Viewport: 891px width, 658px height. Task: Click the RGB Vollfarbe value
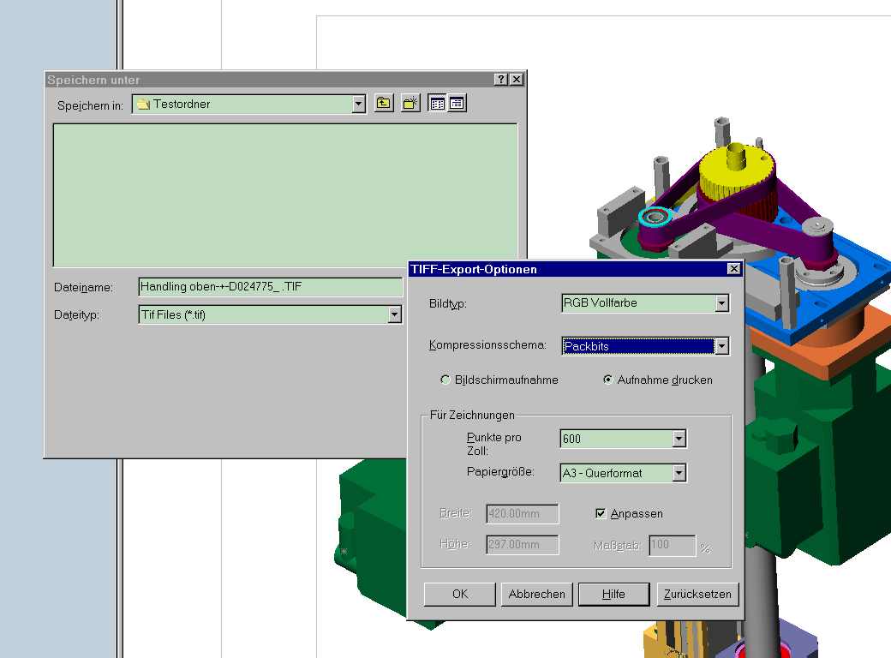click(600, 302)
